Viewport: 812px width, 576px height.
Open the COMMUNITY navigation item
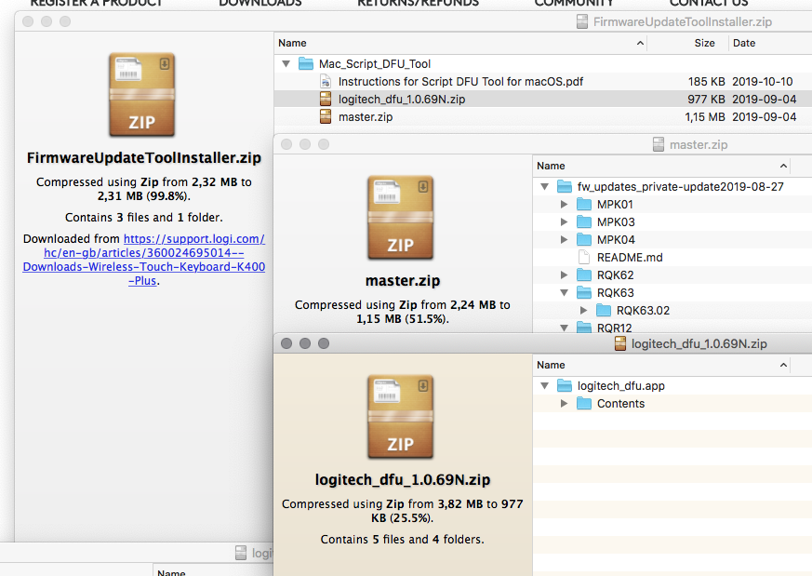click(574, 3)
